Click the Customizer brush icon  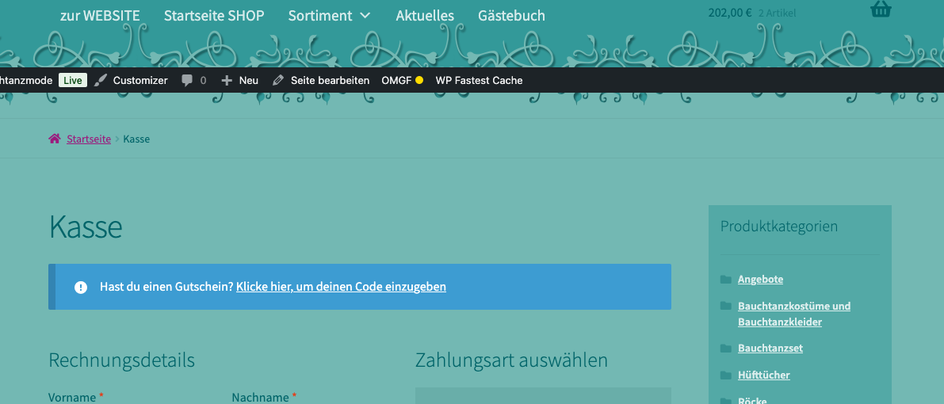tap(100, 80)
